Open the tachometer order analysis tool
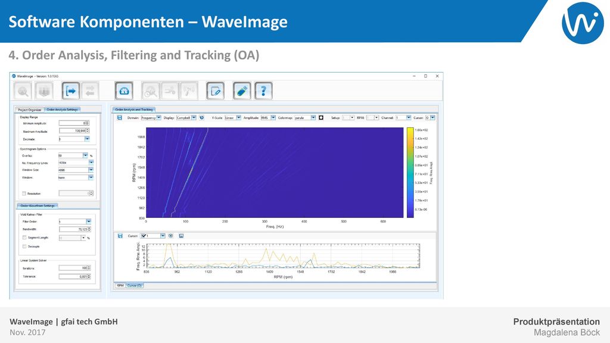 pyautogui.click(x=124, y=91)
